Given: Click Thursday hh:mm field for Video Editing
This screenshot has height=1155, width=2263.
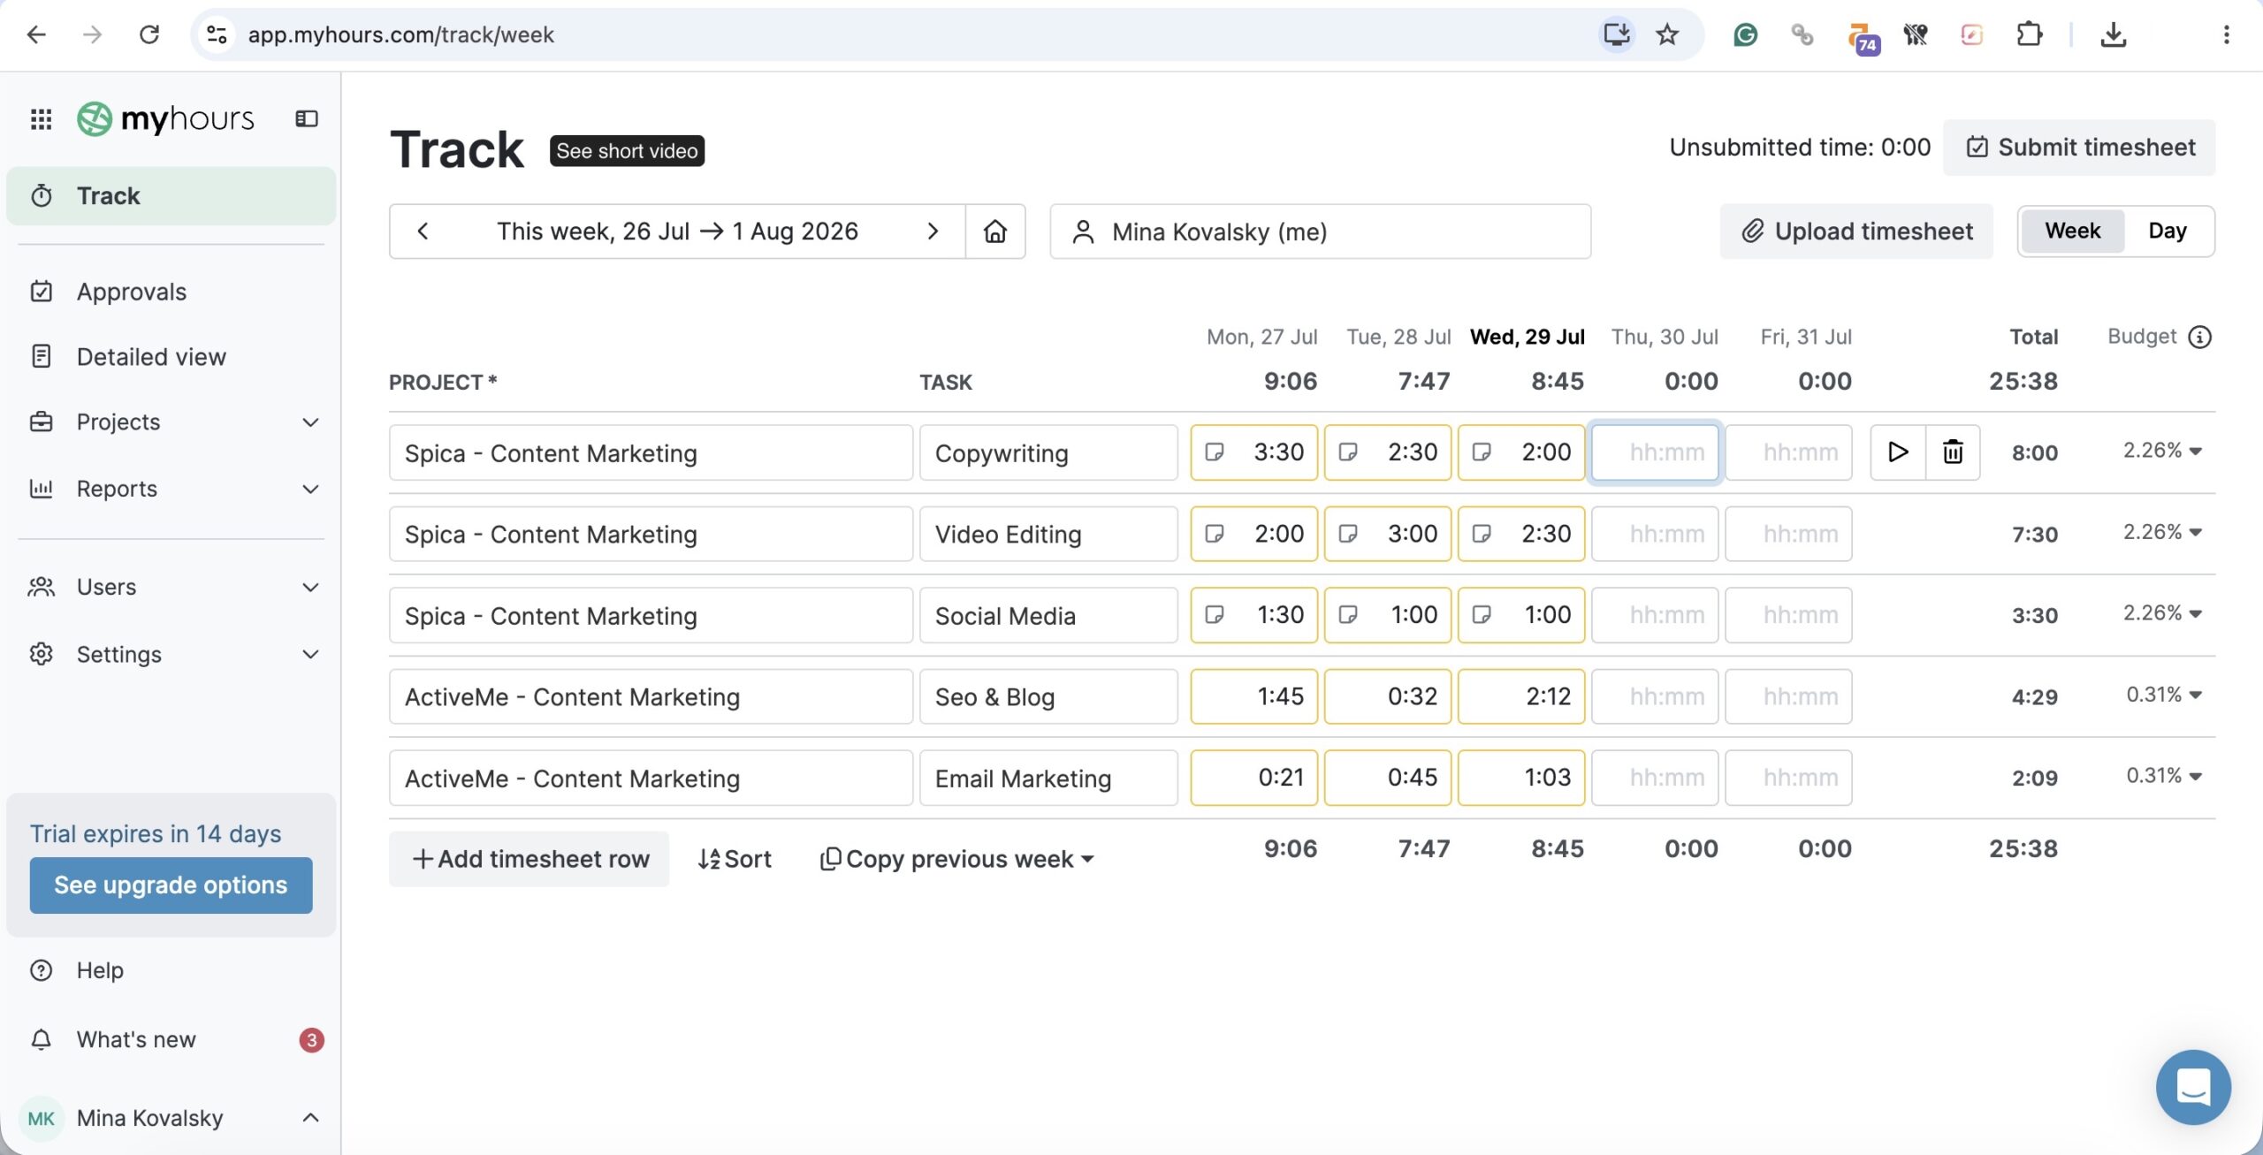Looking at the screenshot, I should (1655, 534).
